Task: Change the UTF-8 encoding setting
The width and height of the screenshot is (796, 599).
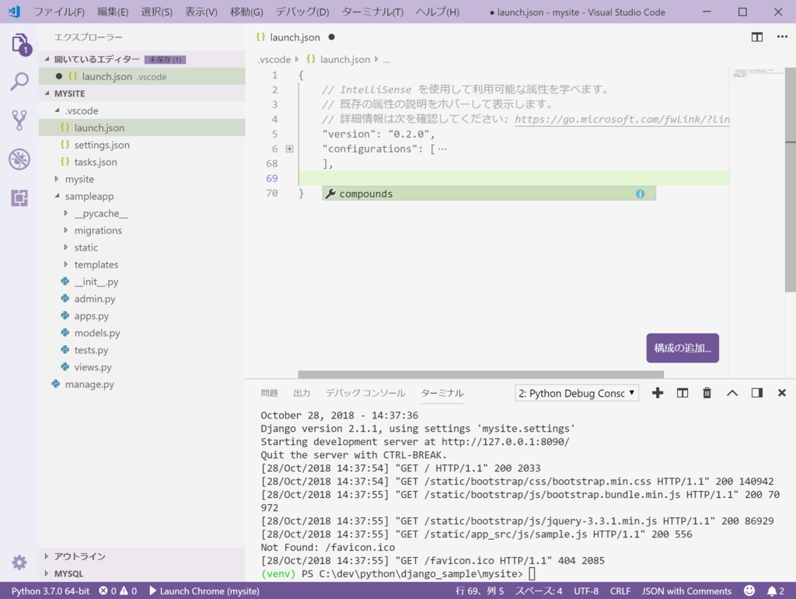Action: coord(586,591)
